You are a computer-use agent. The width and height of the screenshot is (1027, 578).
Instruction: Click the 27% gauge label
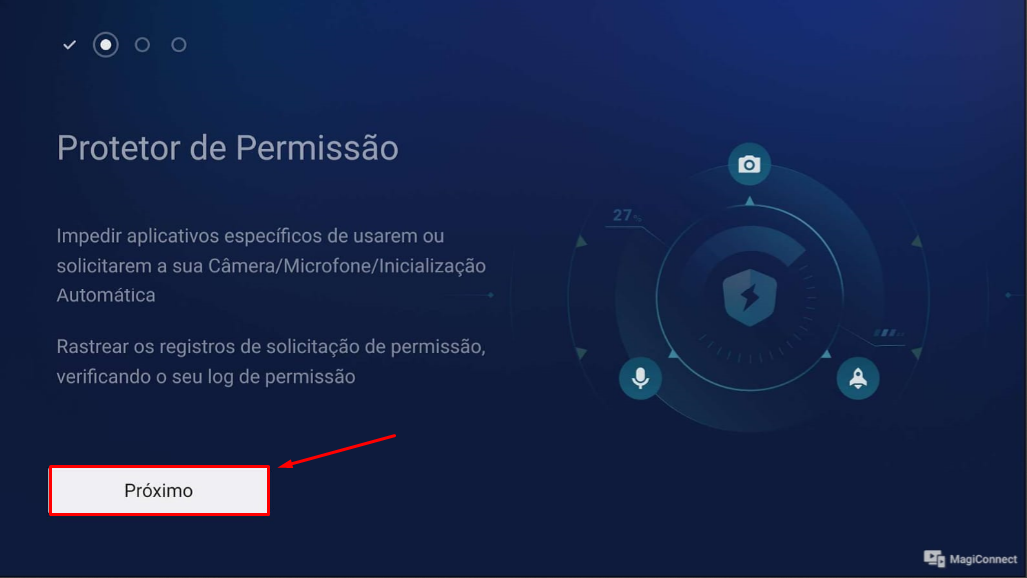626,215
